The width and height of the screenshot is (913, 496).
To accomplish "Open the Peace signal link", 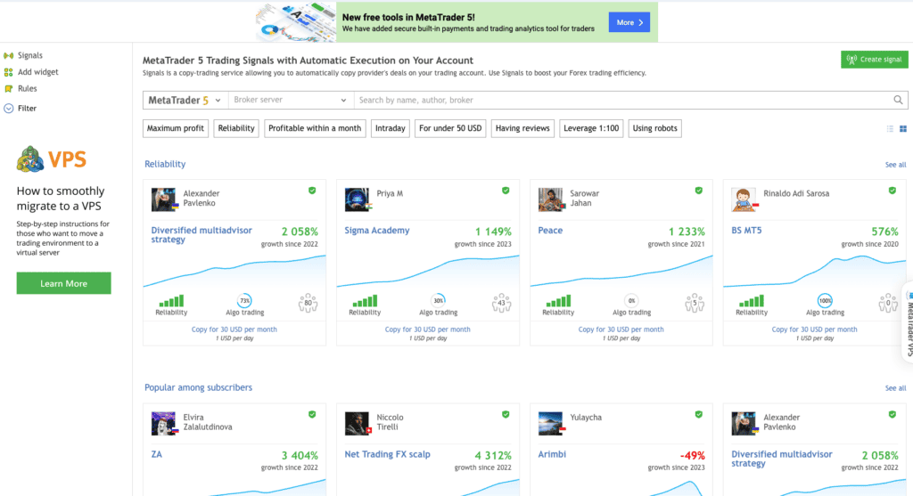I will pos(550,231).
